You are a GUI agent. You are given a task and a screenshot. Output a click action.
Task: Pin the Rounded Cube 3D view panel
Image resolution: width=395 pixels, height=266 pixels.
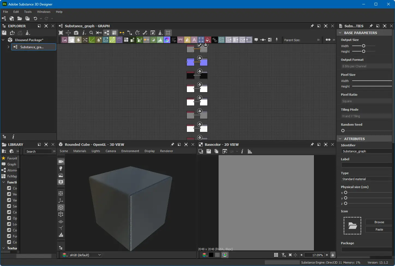pyautogui.click(x=172, y=144)
